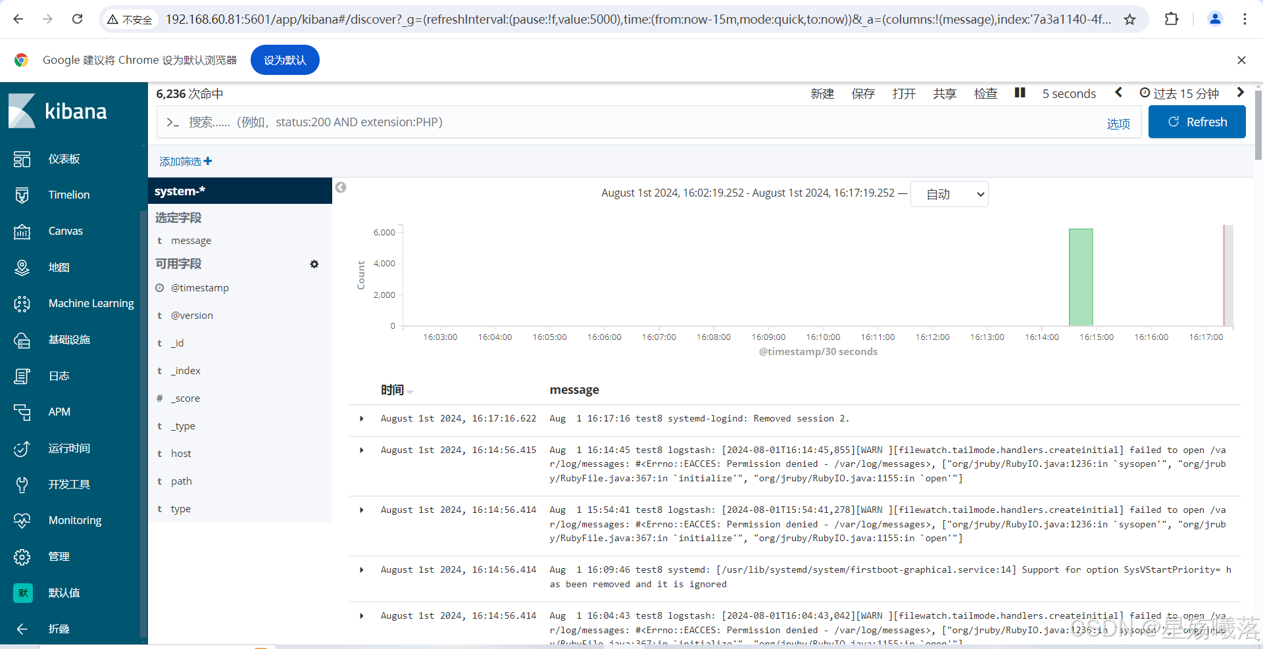Open the interval dropdown showing 自动
The height and width of the screenshot is (649, 1263).
[949, 194]
